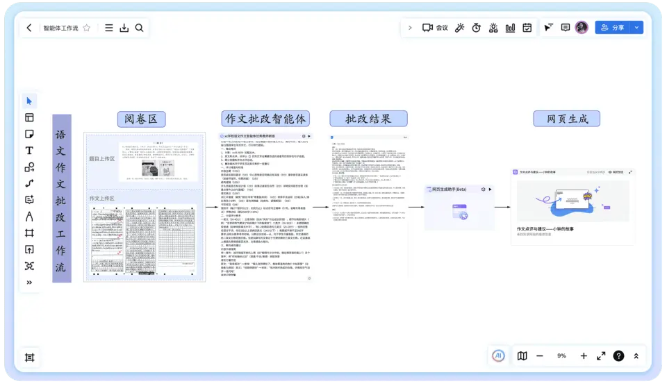Click the 智能体工作流 title

pos(61,28)
